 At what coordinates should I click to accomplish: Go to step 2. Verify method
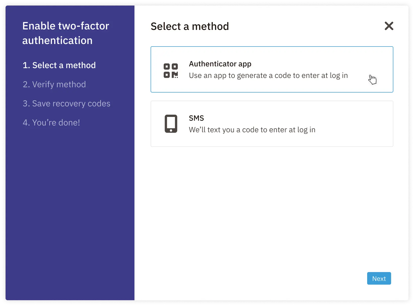[x=54, y=84]
